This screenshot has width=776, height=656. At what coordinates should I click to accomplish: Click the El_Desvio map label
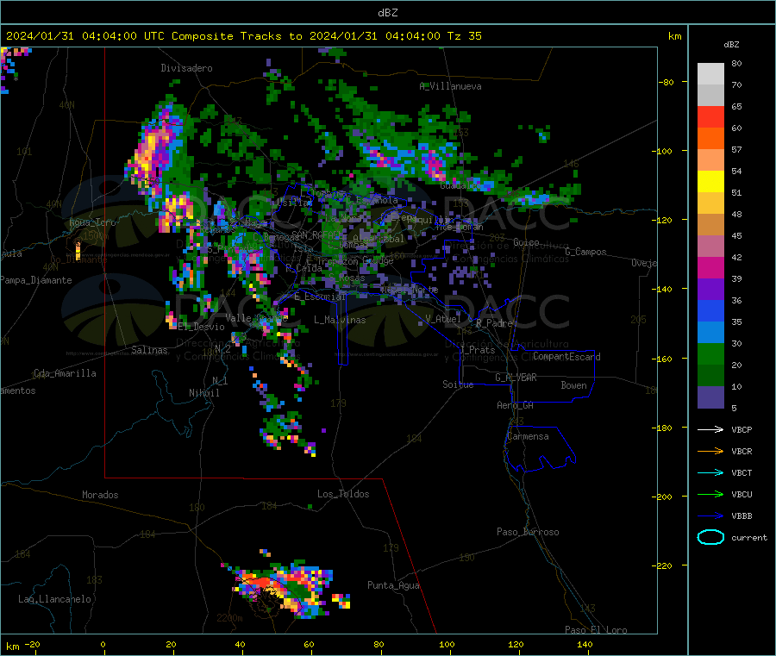(202, 327)
